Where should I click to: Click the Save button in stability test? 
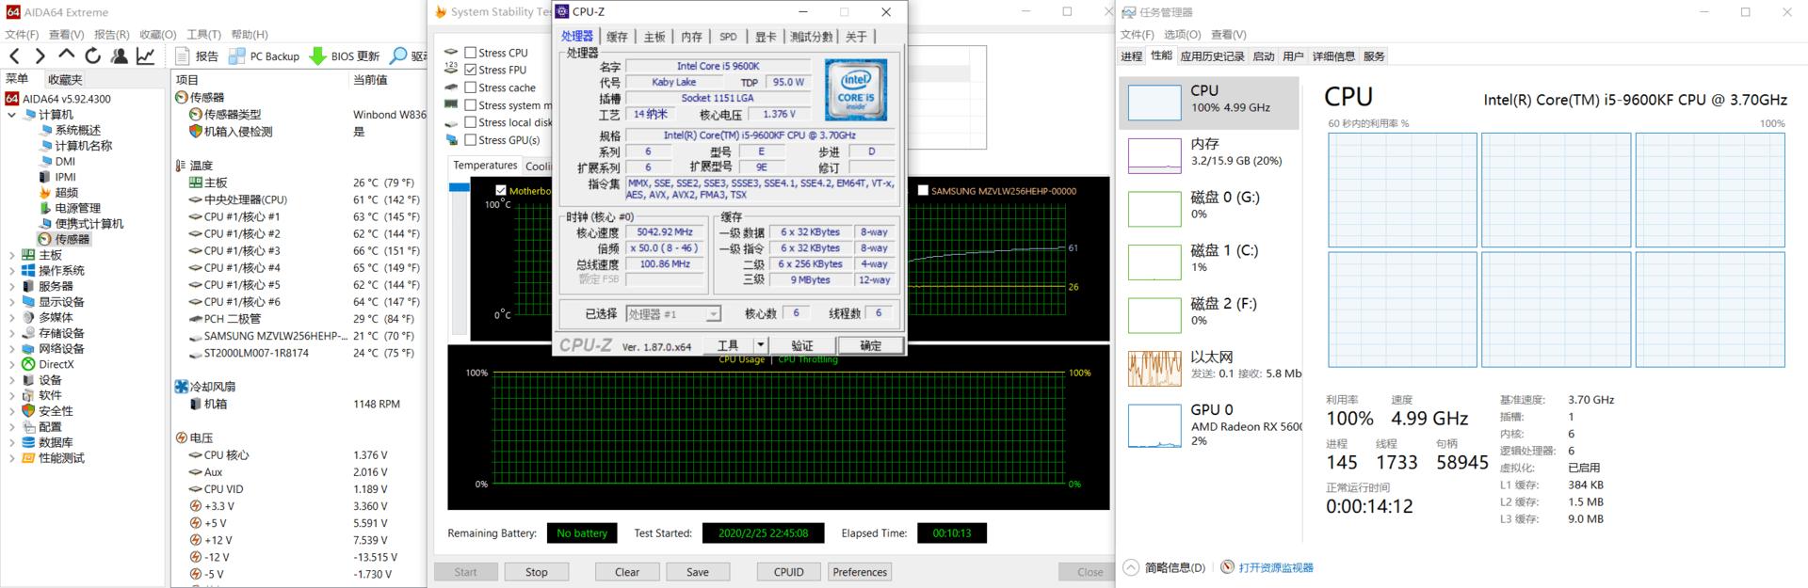pyautogui.click(x=698, y=572)
